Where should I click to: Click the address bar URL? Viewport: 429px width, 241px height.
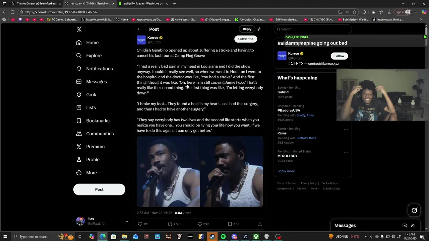61,12
